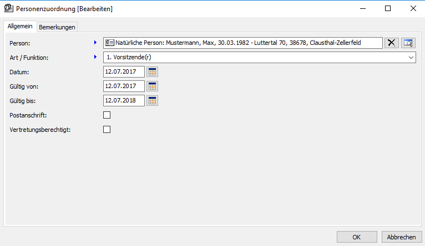Expand the Art / Funktion dropdown list
Image resolution: width=425 pixels, height=246 pixels.
(x=411, y=57)
